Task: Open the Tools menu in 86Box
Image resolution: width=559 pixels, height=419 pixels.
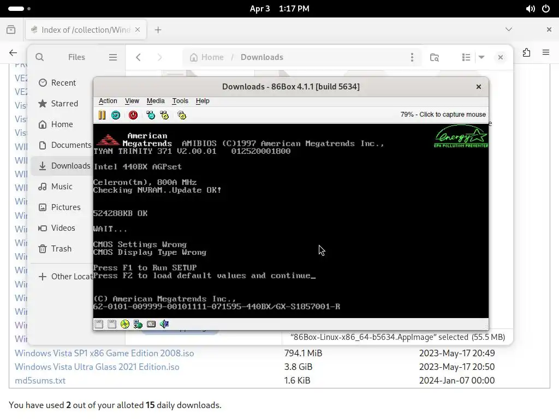Action: 180,101
